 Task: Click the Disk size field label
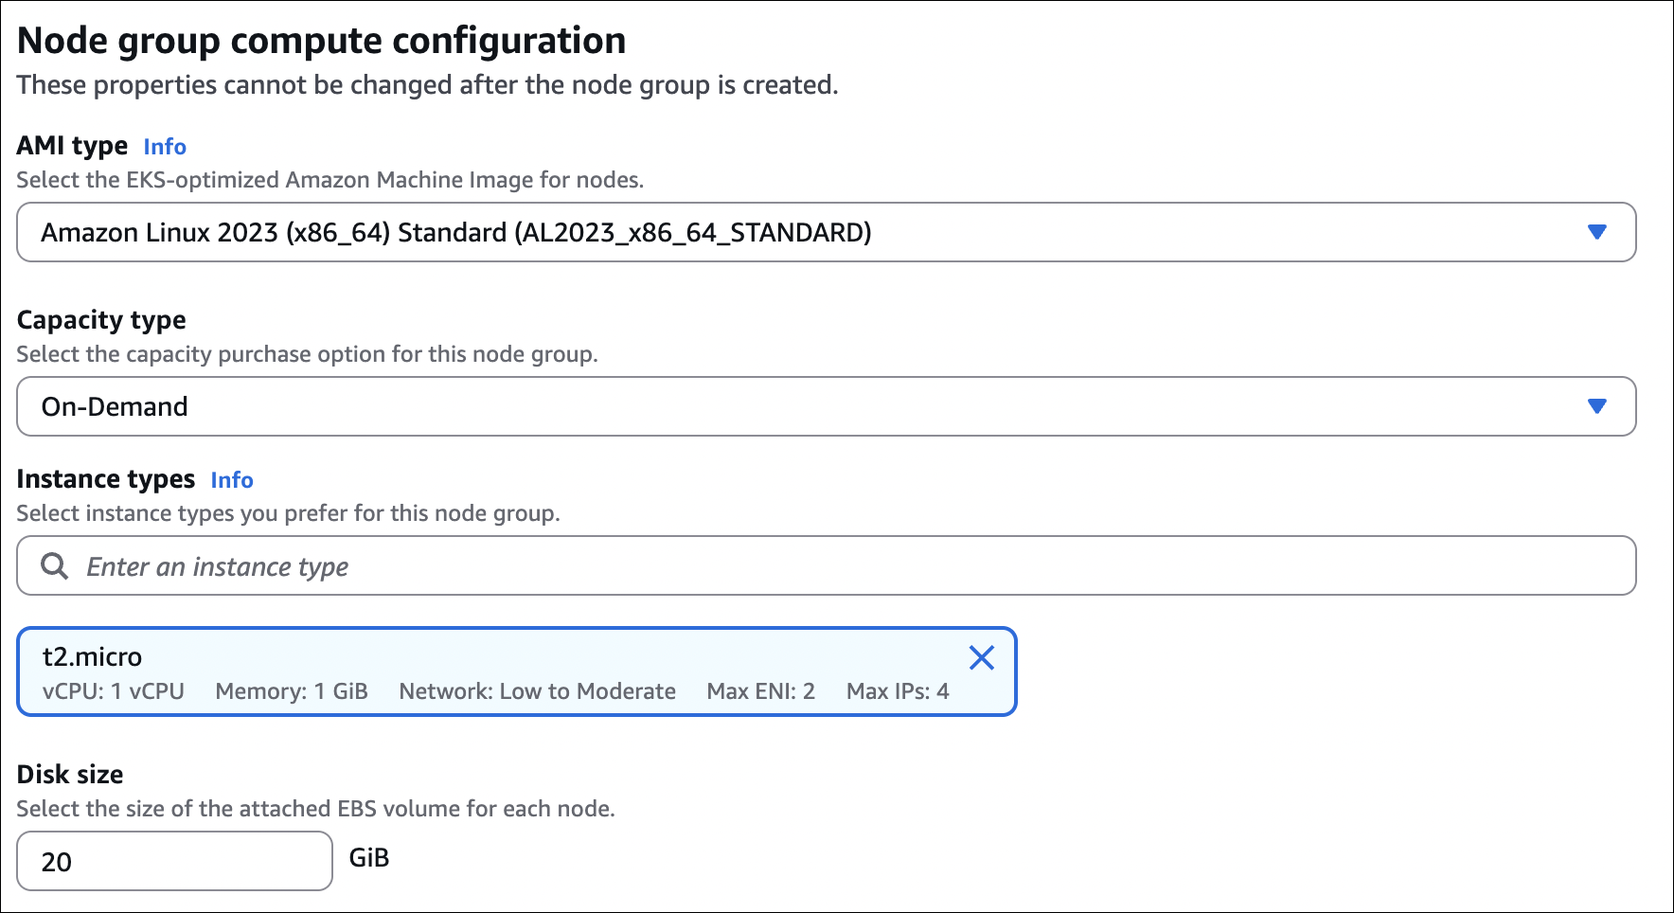(x=70, y=775)
